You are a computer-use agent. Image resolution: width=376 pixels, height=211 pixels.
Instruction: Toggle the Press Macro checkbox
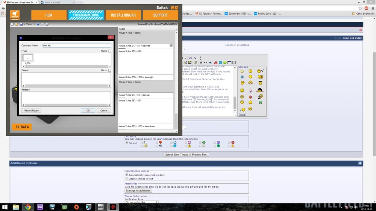click(x=109, y=51)
